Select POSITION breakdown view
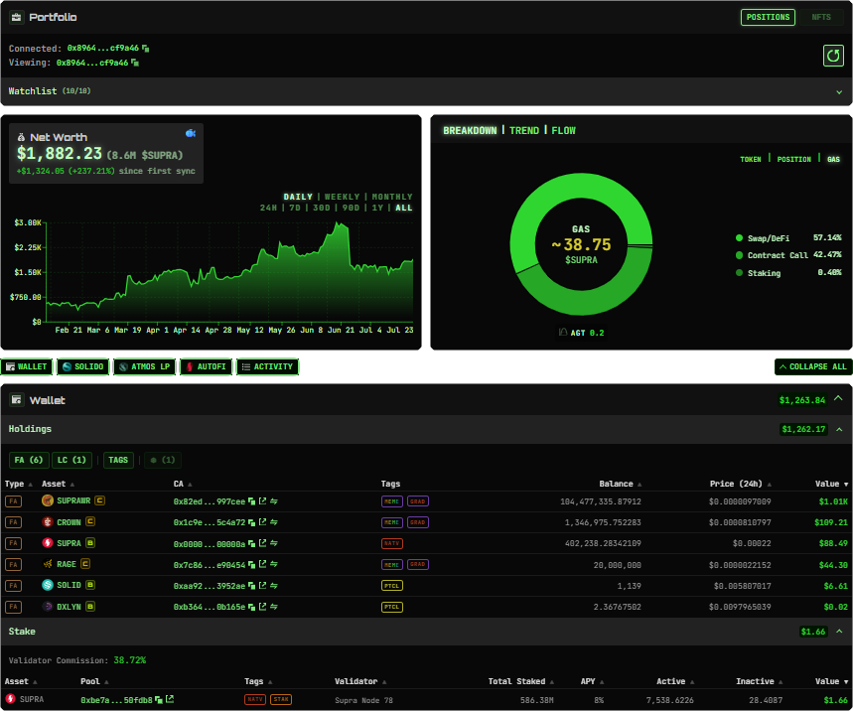Viewport: 853px width, 711px height. coord(793,160)
